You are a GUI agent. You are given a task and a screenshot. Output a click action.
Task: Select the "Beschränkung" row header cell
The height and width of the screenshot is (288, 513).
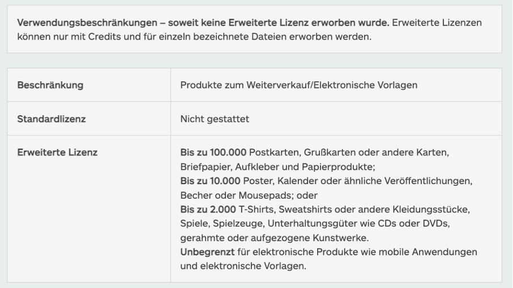pyautogui.click(x=50, y=85)
